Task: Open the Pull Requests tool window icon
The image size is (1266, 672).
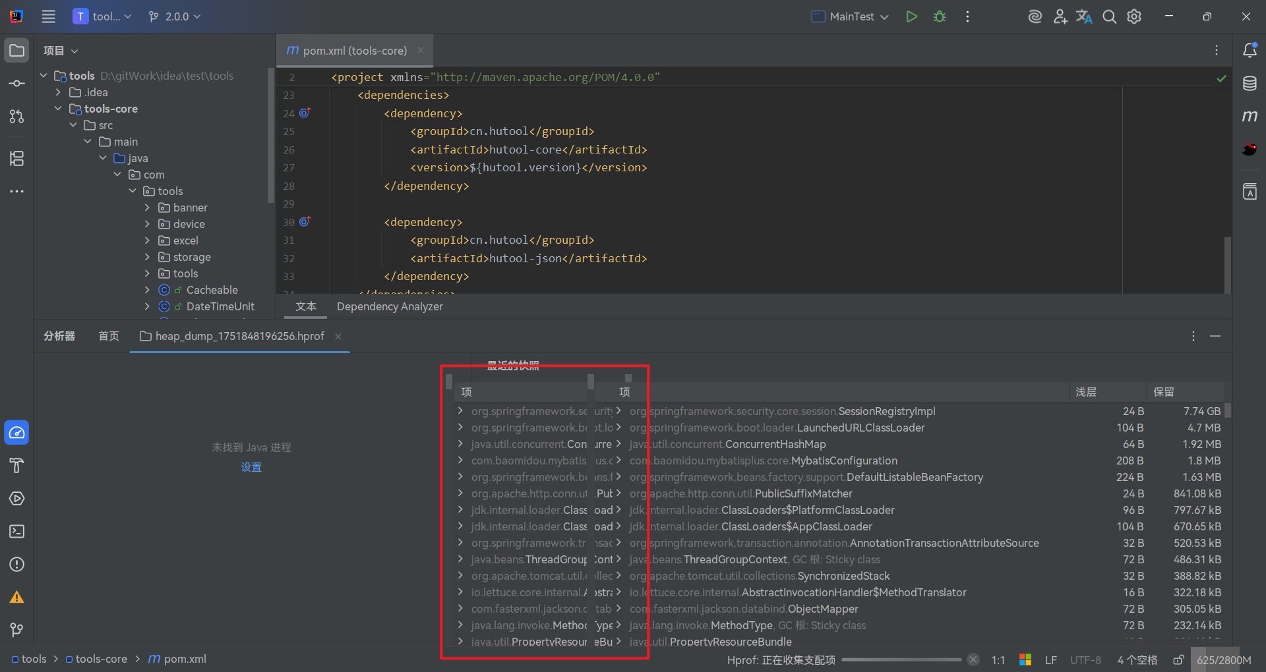Action: pyautogui.click(x=17, y=117)
